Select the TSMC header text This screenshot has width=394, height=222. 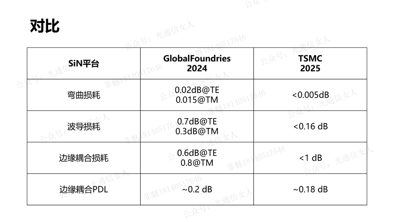(x=310, y=58)
